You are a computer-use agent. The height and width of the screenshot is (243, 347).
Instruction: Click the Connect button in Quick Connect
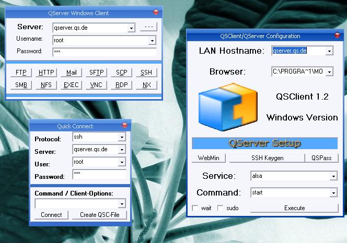click(51, 215)
